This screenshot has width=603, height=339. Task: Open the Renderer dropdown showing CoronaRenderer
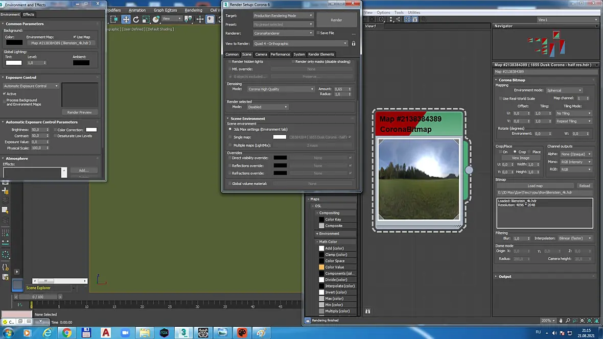[283, 33]
